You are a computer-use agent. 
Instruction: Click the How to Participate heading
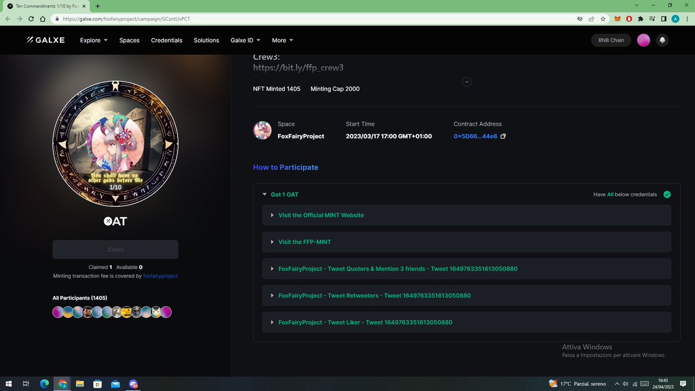coord(286,167)
